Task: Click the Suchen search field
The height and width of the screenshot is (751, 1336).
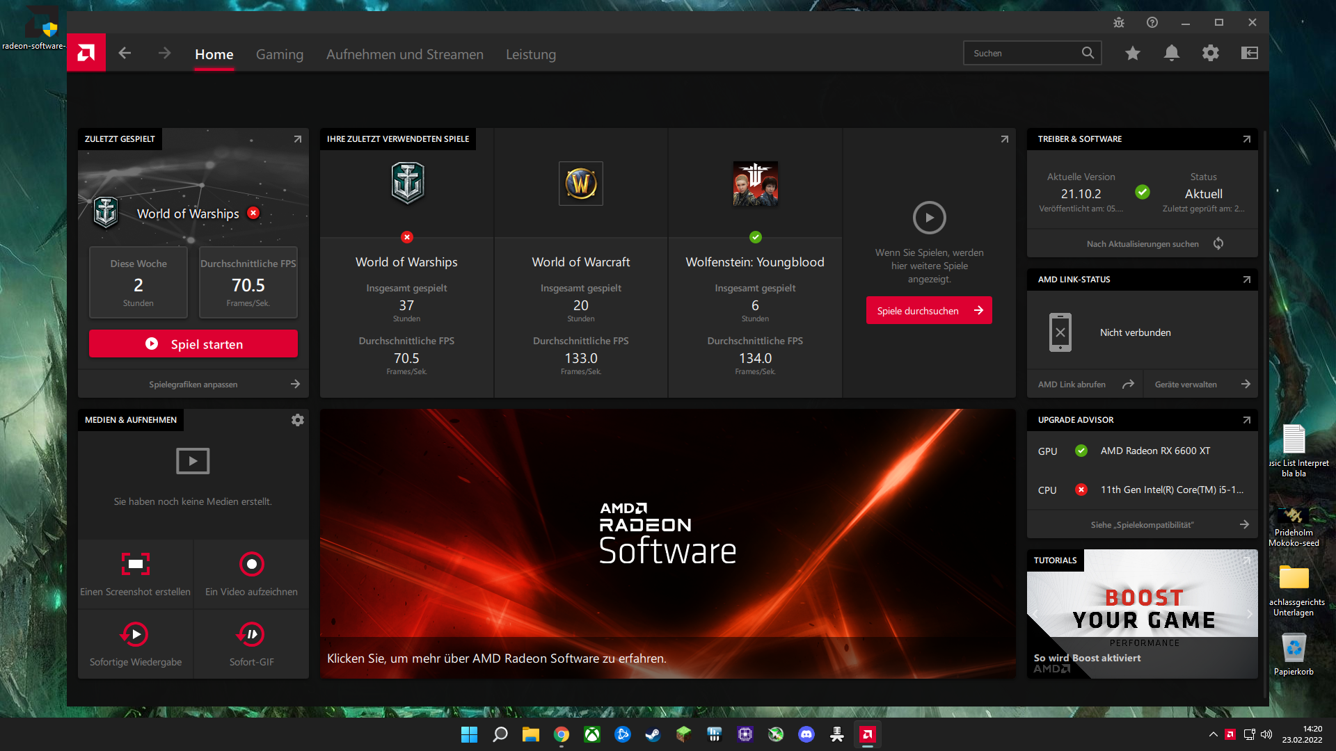Action: pos(1023,53)
